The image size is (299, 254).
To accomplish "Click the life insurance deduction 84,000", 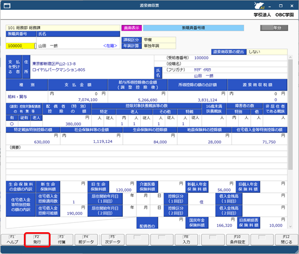I will pos(160,142).
